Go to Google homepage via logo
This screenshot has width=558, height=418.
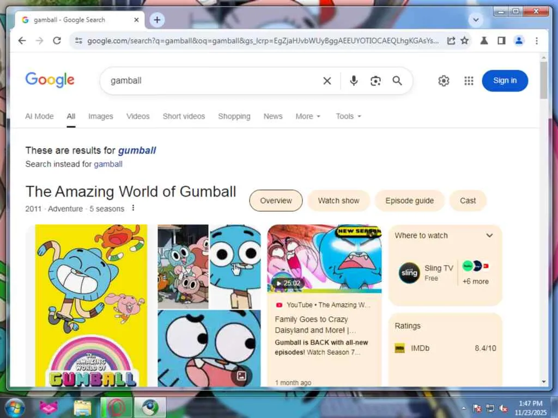(x=50, y=79)
